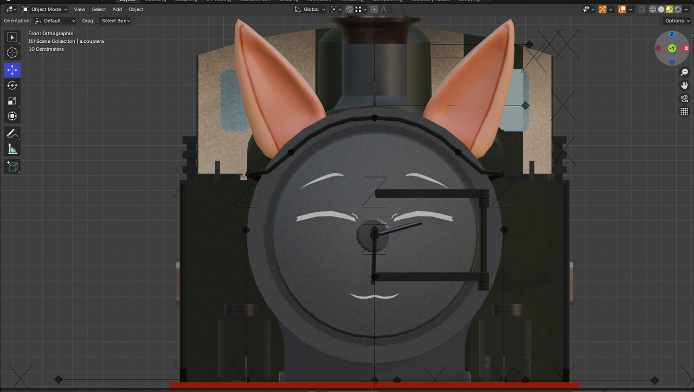Open the pivot point dropdown
This screenshot has height=392, width=694.
click(336, 9)
